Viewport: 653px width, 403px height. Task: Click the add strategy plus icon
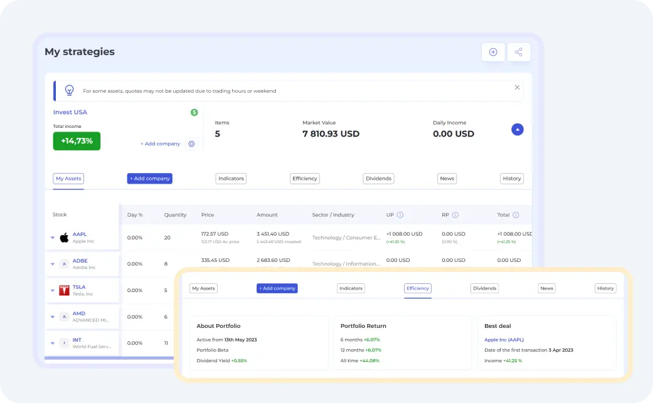[x=493, y=52]
